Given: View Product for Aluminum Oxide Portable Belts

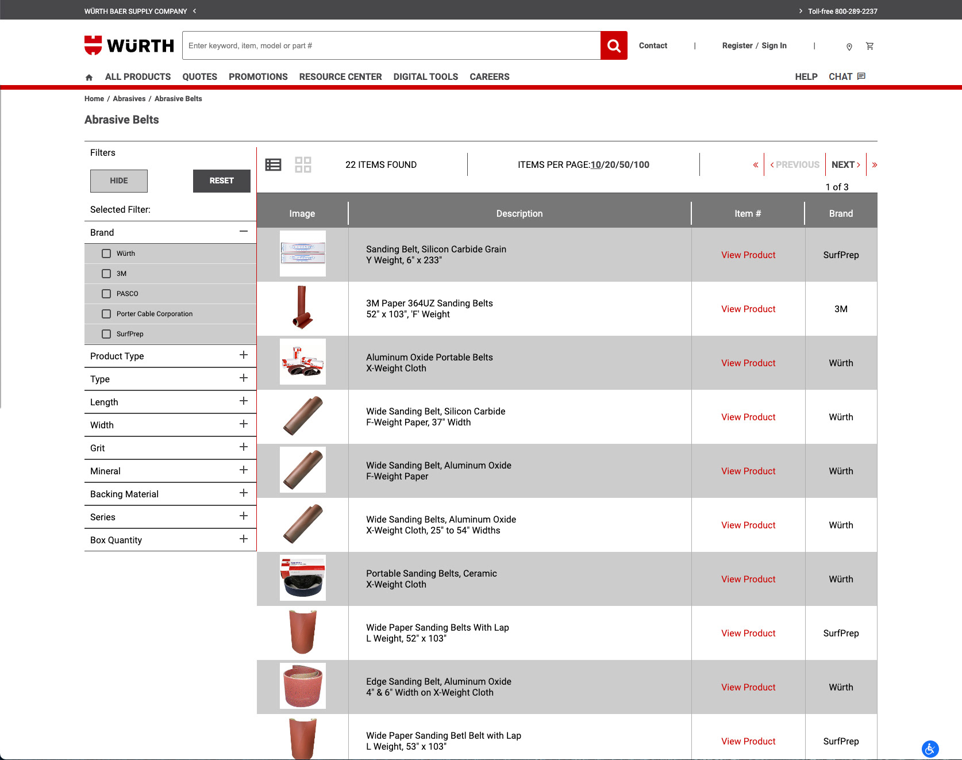Looking at the screenshot, I should point(748,363).
